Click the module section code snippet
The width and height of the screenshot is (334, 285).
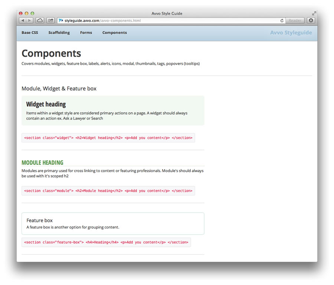108,191
